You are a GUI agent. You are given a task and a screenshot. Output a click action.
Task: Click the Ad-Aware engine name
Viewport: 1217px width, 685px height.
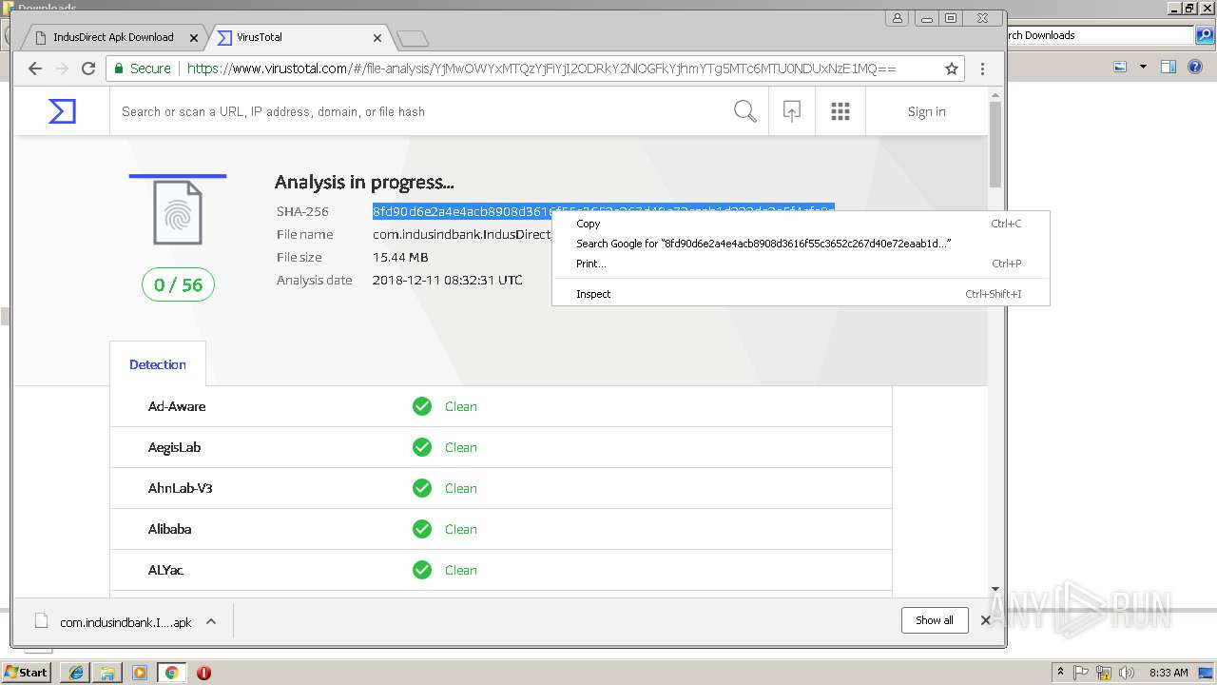pos(177,406)
